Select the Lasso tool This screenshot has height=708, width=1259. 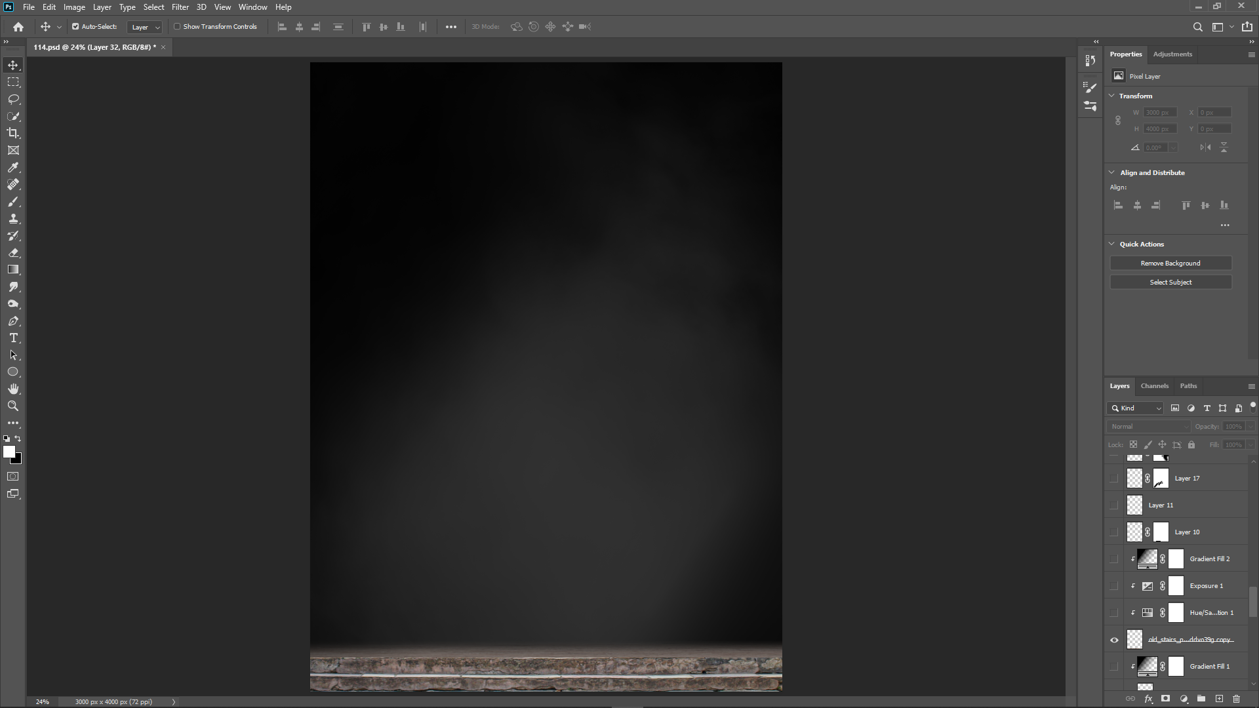point(13,99)
